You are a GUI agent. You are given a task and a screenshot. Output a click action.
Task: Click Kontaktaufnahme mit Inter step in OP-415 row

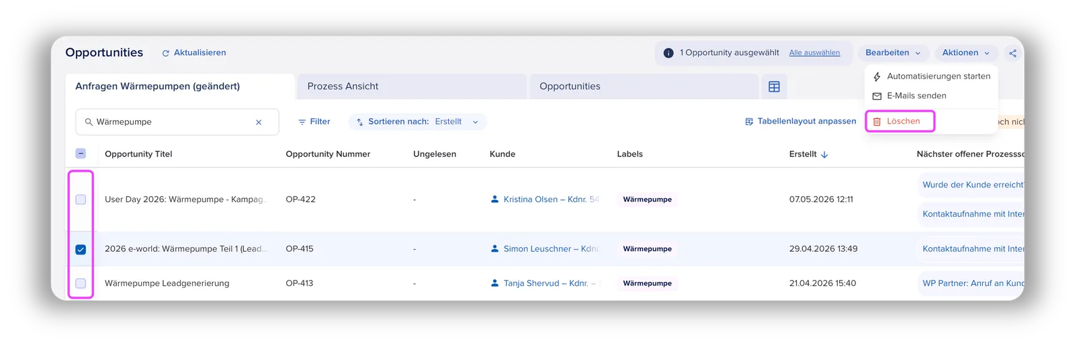(x=971, y=249)
